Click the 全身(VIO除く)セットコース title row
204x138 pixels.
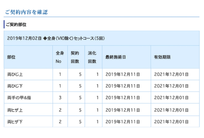coord(56,38)
